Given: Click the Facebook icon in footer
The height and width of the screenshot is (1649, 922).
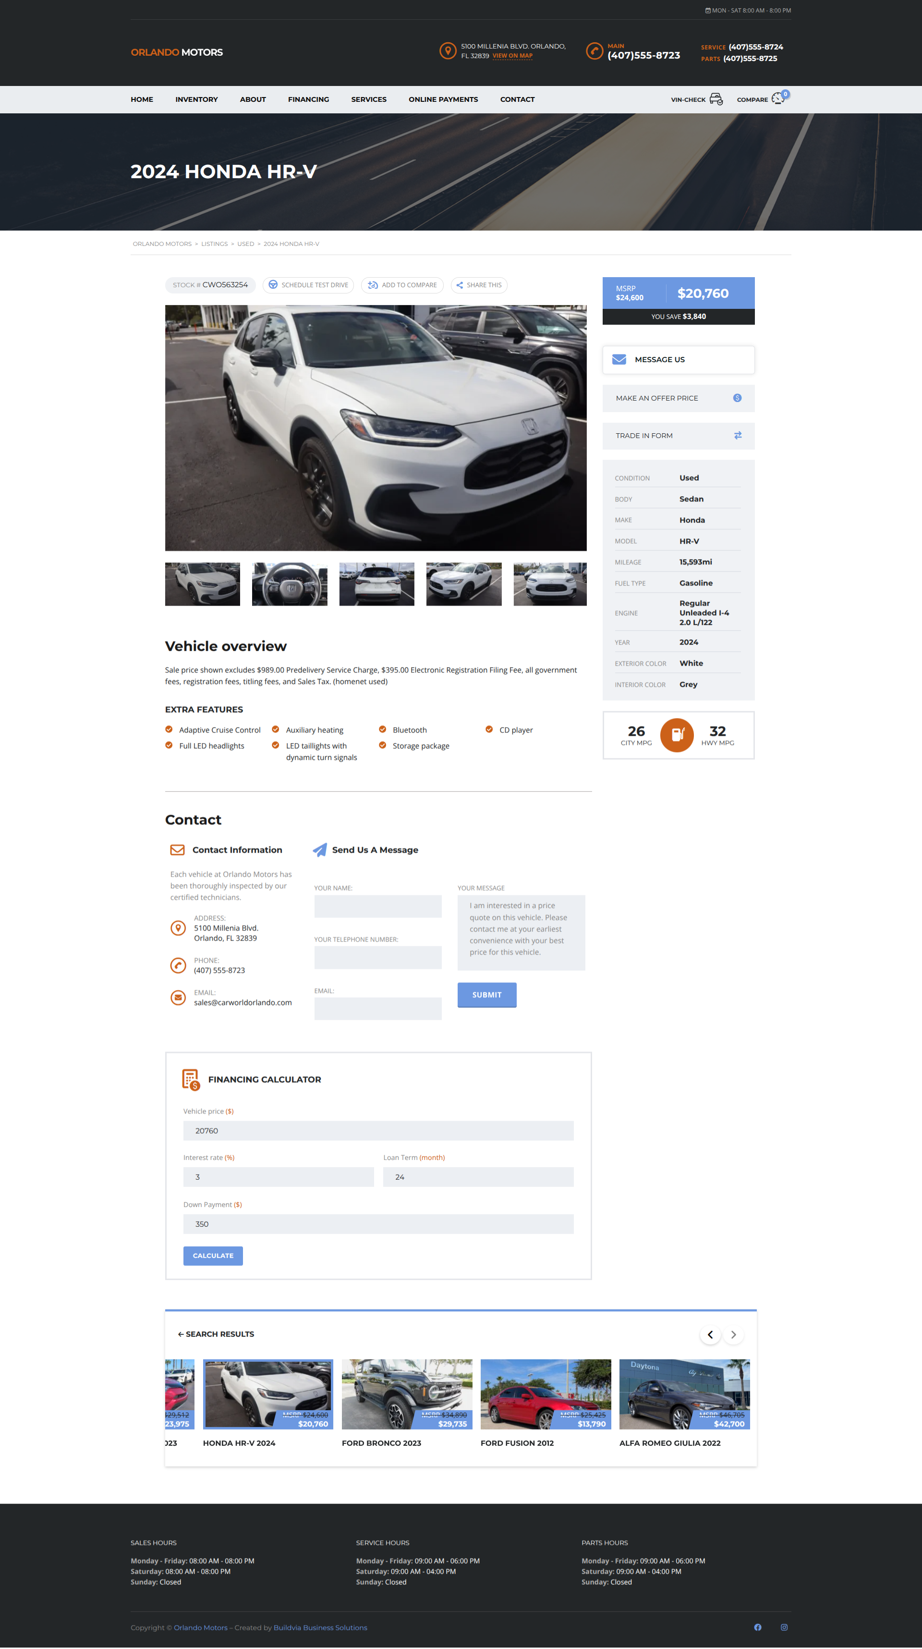Looking at the screenshot, I should point(758,1626).
